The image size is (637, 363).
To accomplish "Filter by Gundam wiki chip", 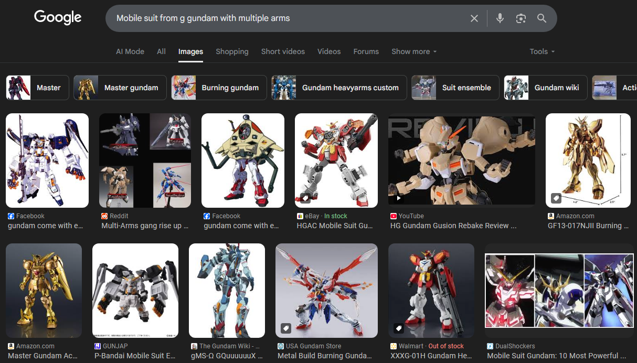I will click(546, 88).
